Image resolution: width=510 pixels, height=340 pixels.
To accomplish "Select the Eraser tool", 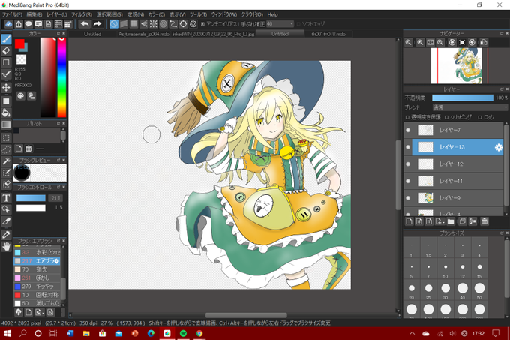I will pos(6,51).
